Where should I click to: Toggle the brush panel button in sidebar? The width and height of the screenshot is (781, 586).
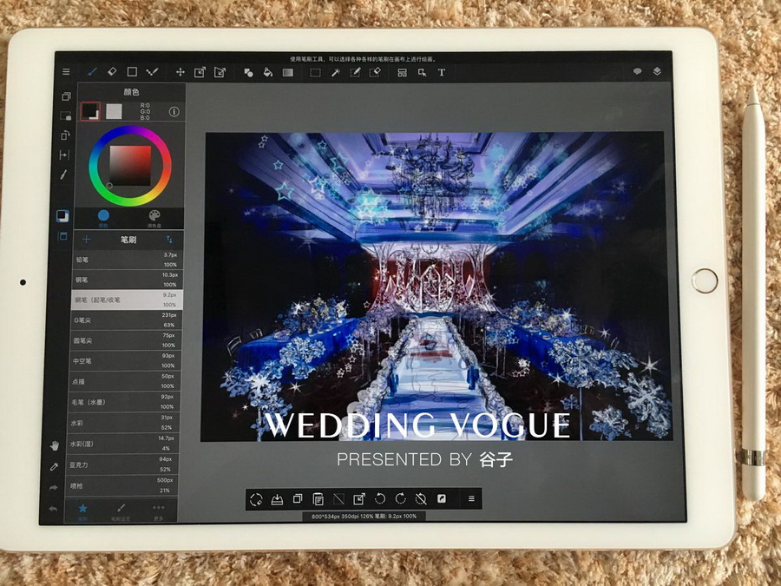click(63, 235)
